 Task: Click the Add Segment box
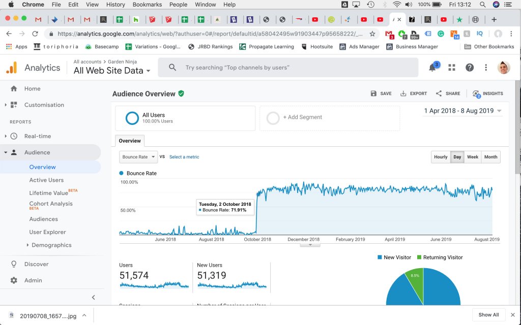[x=330, y=118]
